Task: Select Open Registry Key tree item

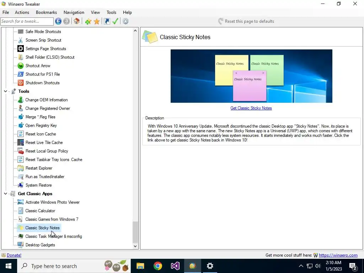Action: [x=41, y=125]
